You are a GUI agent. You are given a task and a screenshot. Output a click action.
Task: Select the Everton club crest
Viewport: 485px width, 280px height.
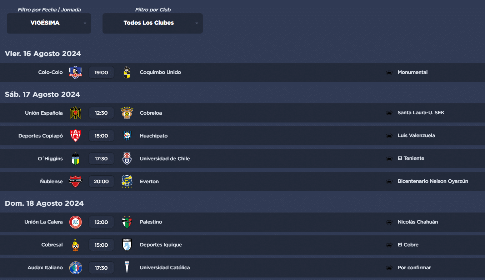point(127,181)
